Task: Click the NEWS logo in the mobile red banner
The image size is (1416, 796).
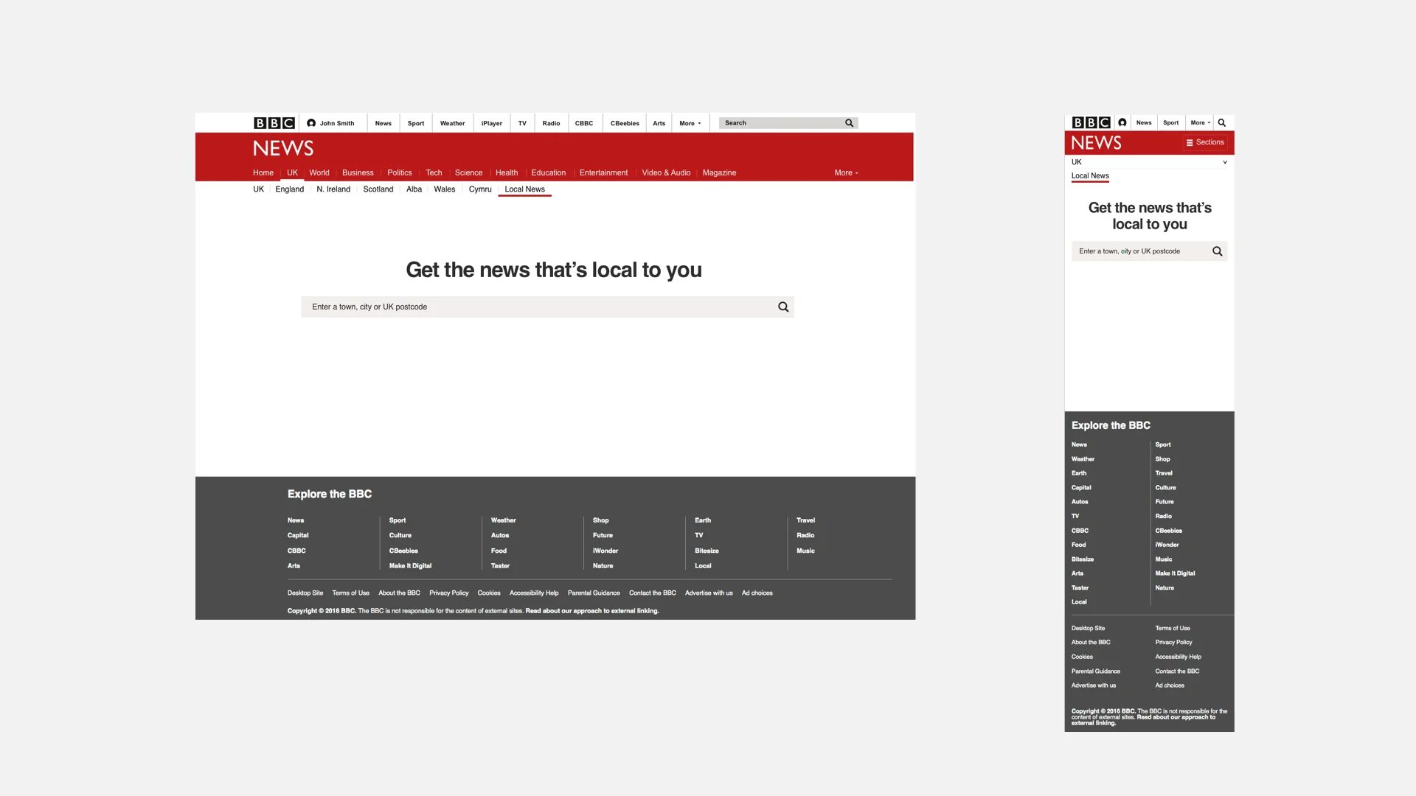Action: 1096,143
